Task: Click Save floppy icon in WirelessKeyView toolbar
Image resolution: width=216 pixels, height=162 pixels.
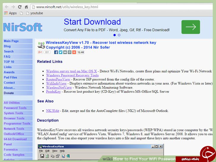Action: (42, 156)
